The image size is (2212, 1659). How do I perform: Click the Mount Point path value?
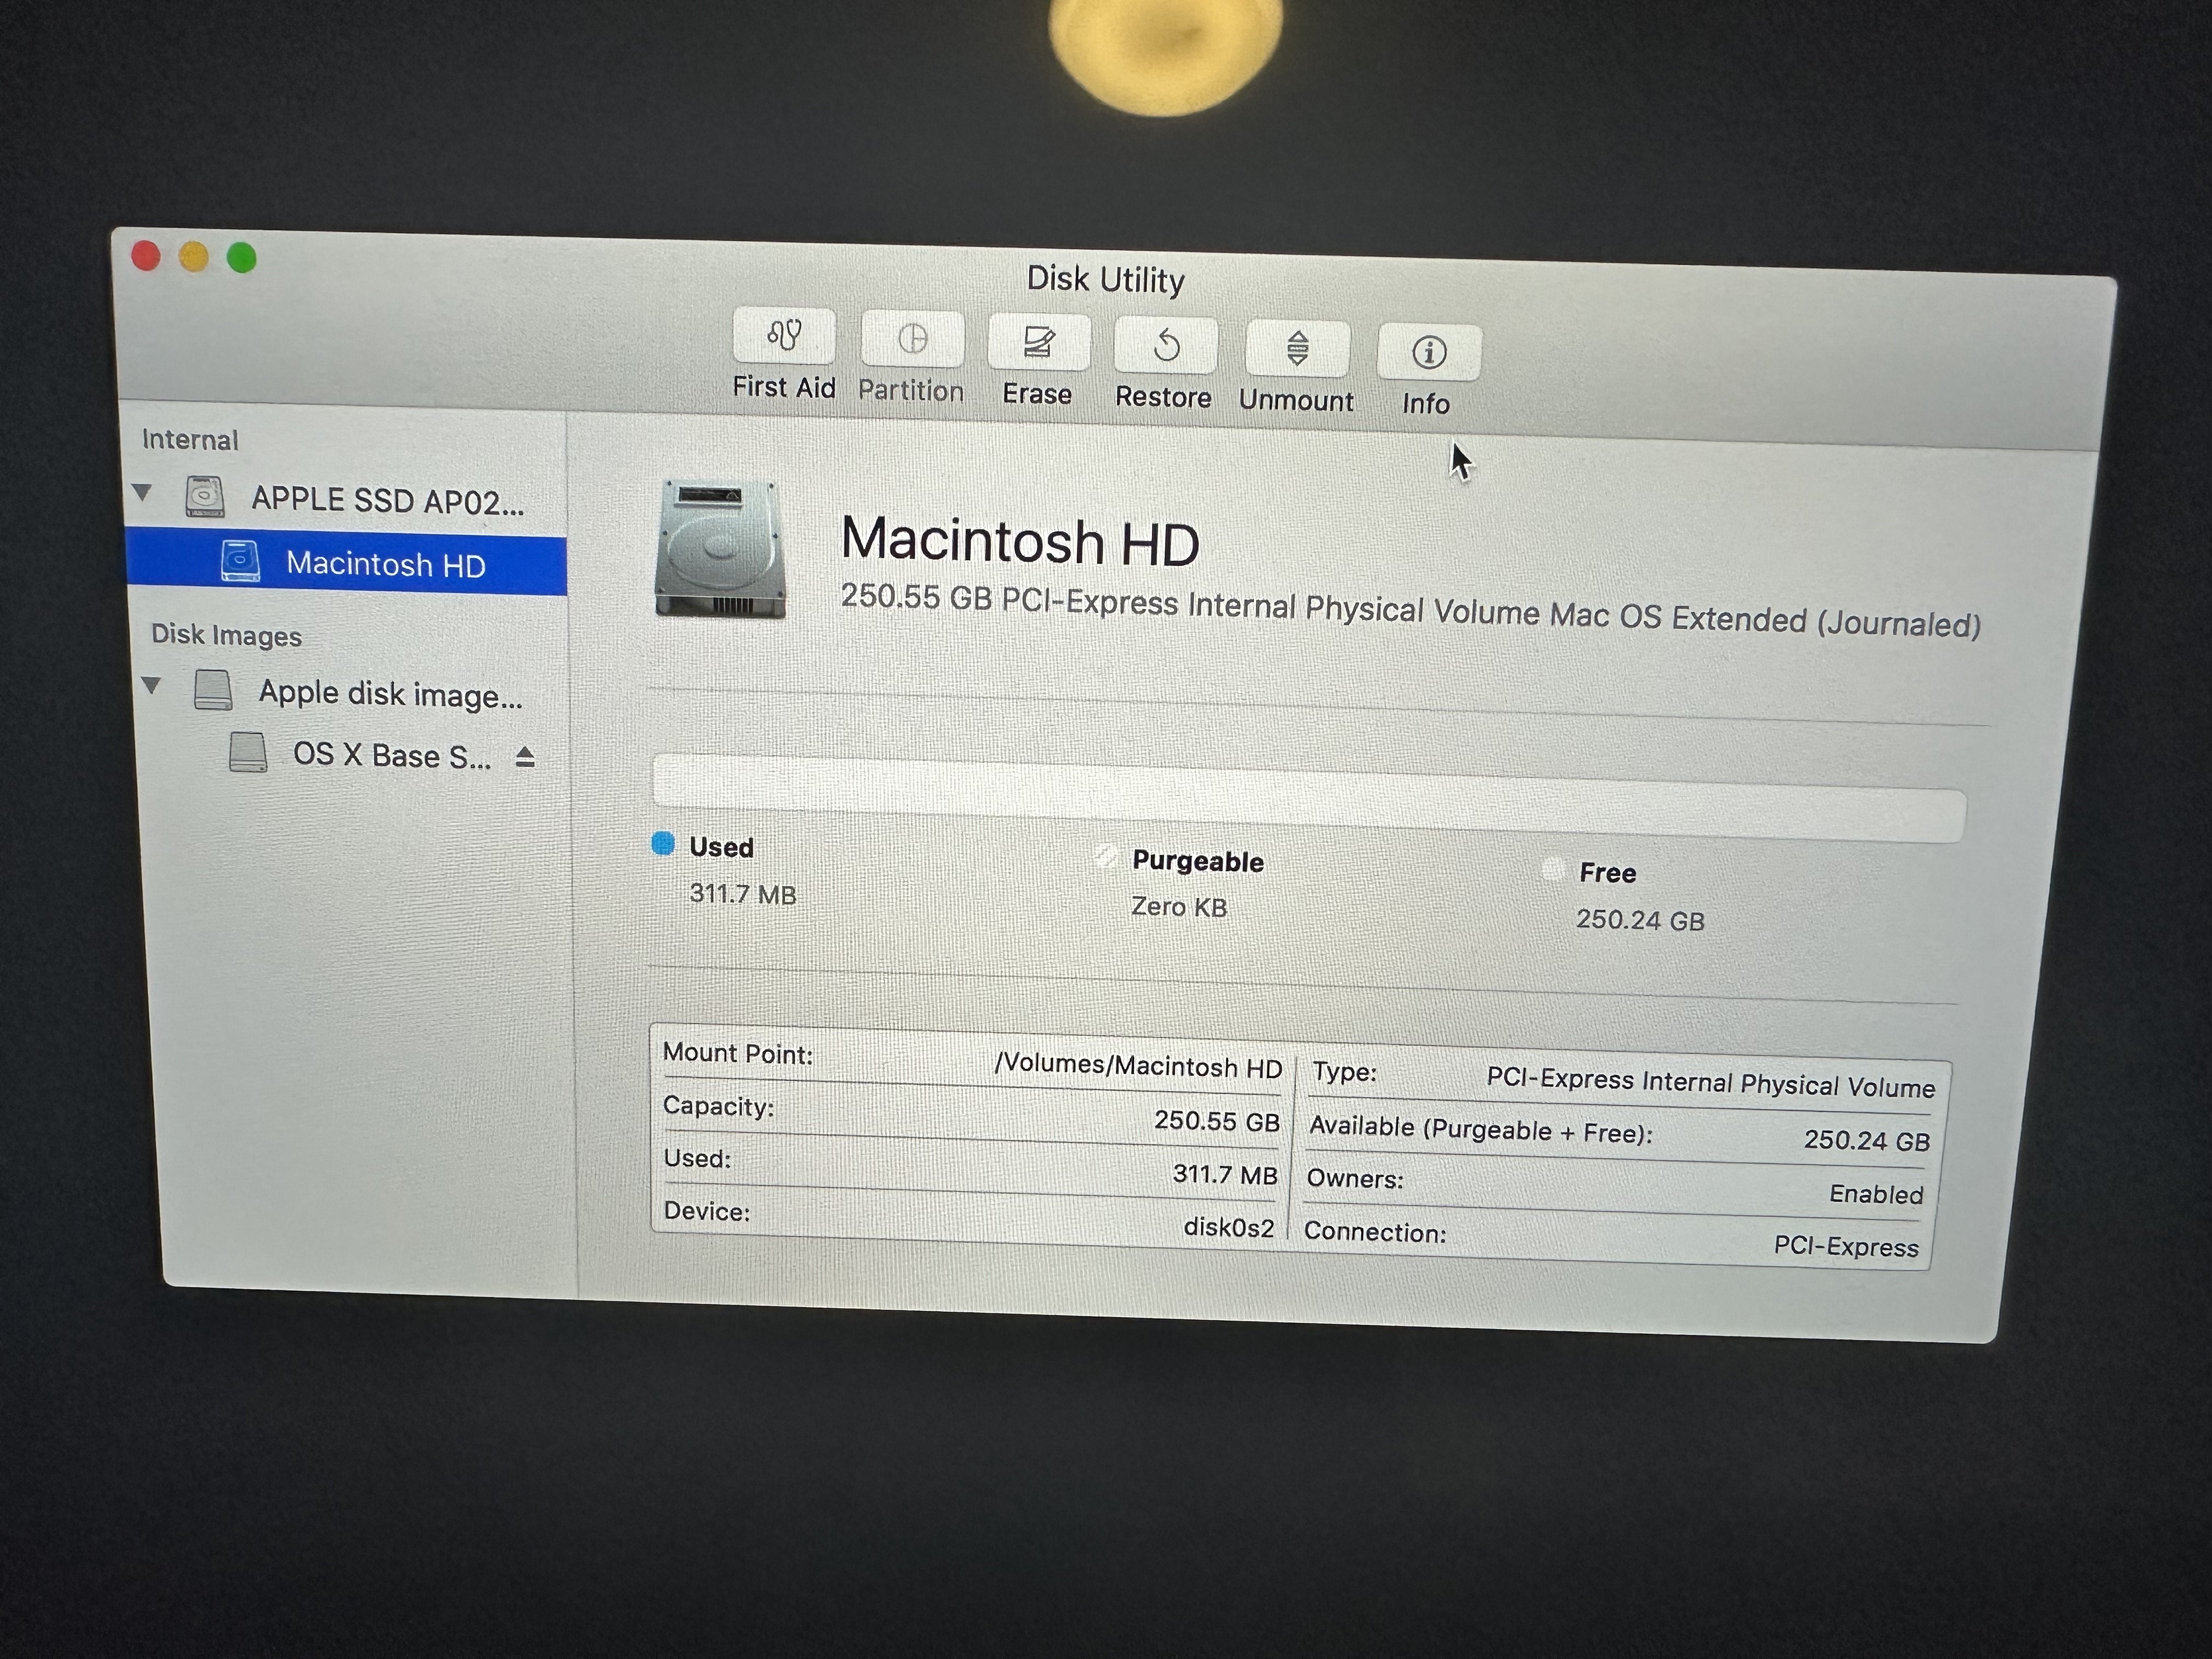coord(1138,1066)
